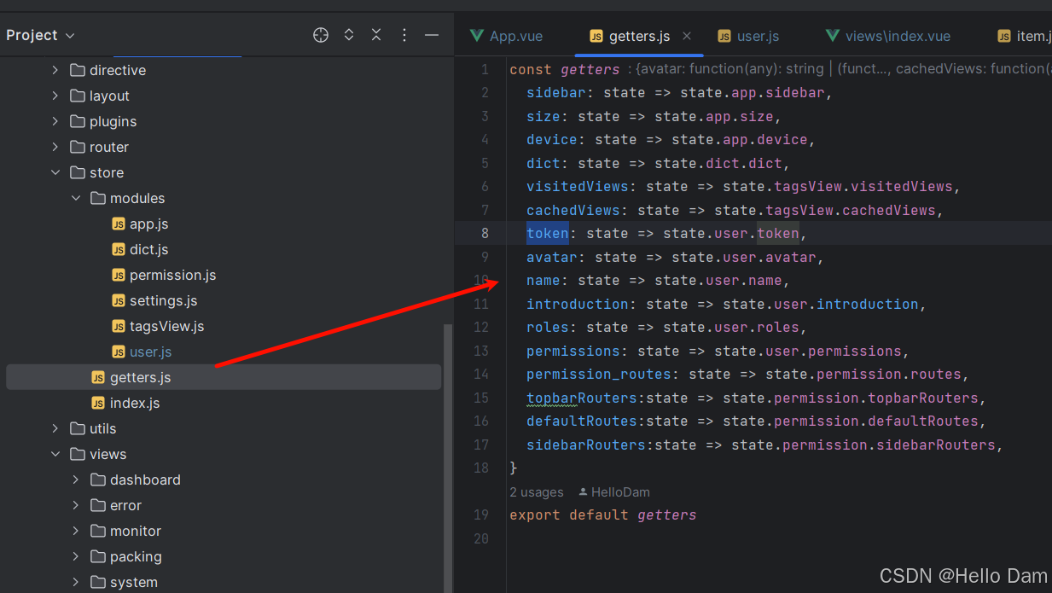
Task: Expand the system folder
Action: (x=76, y=582)
